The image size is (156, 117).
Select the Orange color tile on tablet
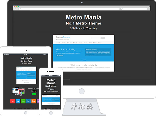[x=34, y=101]
